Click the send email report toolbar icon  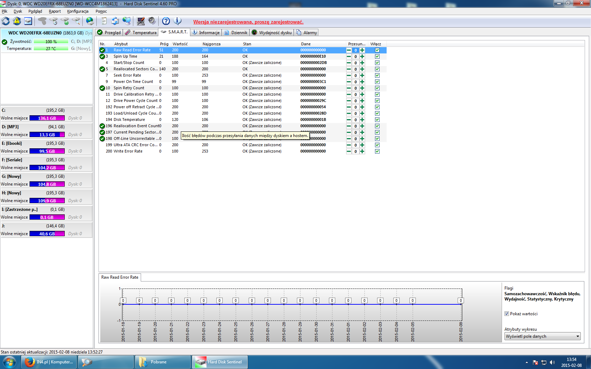[115, 21]
